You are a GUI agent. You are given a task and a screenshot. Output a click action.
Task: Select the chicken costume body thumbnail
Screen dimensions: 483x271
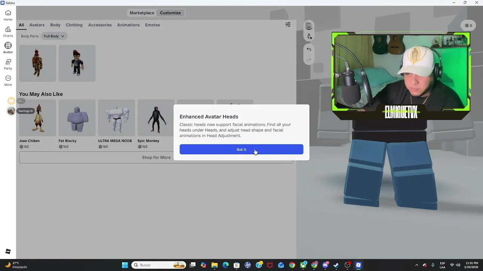click(38, 63)
